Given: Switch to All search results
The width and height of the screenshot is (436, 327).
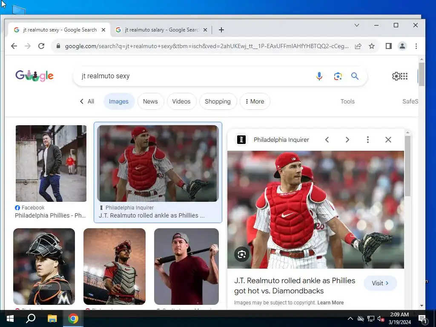Looking at the screenshot, I should point(87,101).
